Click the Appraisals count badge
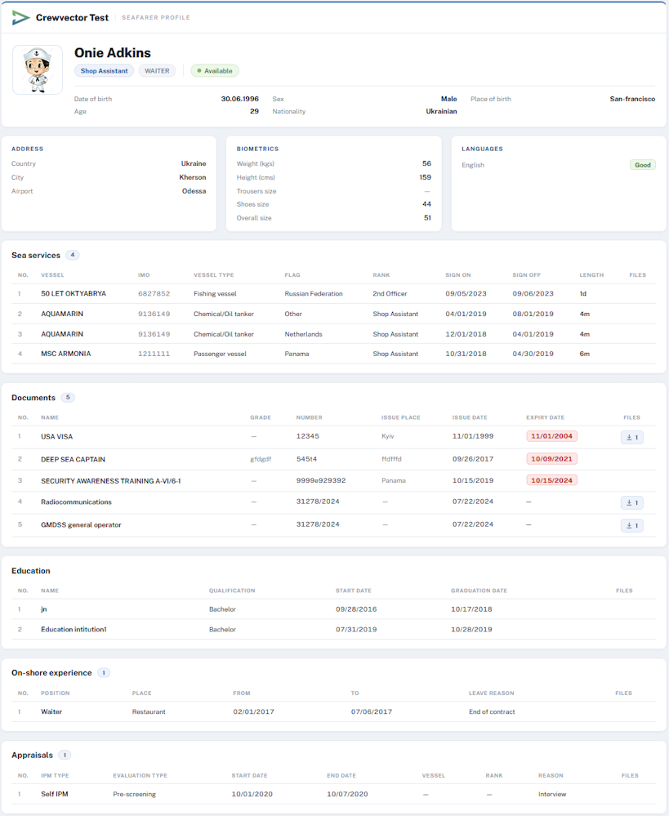 click(x=65, y=755)
